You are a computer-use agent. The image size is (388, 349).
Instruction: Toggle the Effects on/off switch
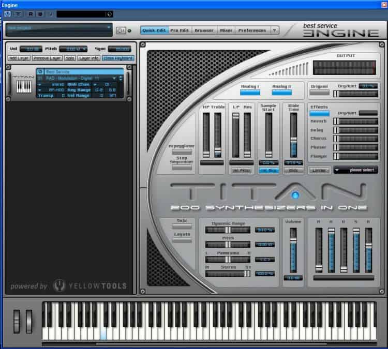click(320, 114)
